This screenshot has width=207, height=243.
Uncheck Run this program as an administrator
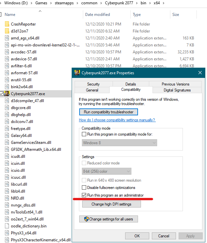[x=84, y=195]
